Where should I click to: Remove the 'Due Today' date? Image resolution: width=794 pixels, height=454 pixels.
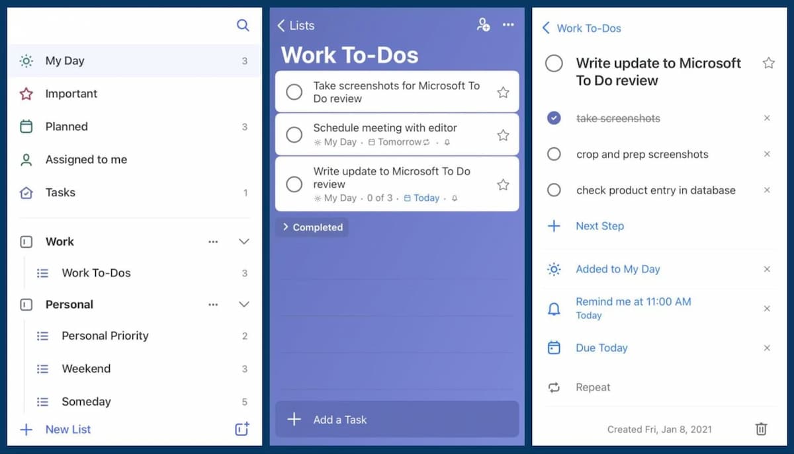click(x=767, y=348)
